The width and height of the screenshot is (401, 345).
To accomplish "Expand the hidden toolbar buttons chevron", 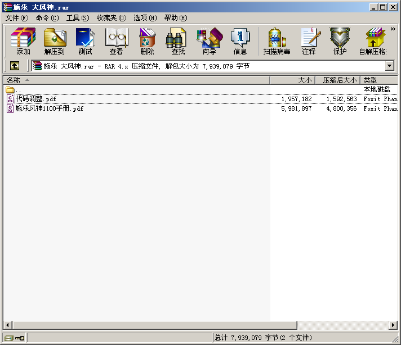I will [393, 29].
